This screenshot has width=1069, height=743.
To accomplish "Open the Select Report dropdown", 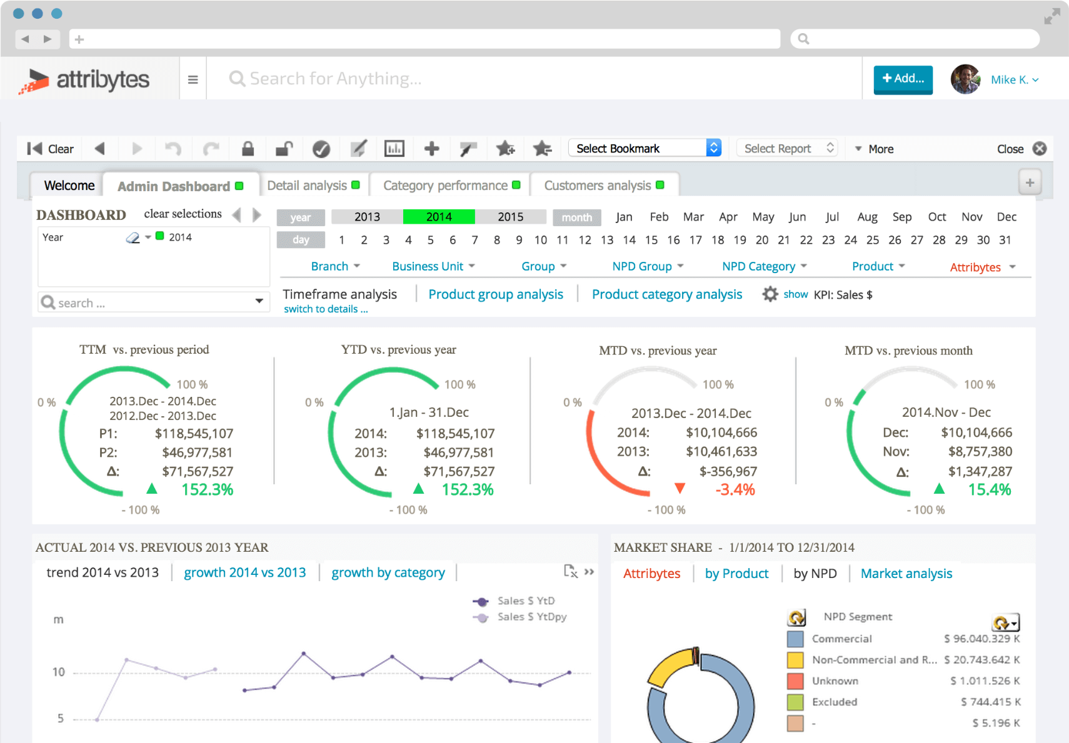I will coord(788,148).
